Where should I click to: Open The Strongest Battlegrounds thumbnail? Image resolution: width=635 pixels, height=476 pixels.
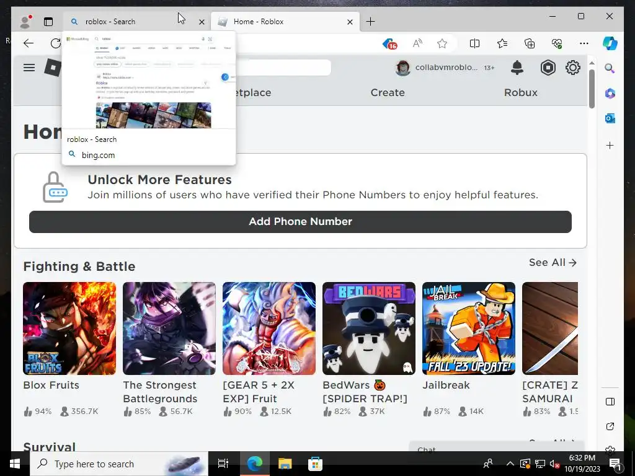coord(169,328)
